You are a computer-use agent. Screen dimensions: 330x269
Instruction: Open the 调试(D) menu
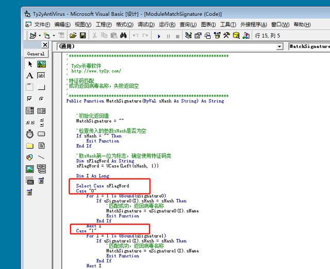coord(146,24)
